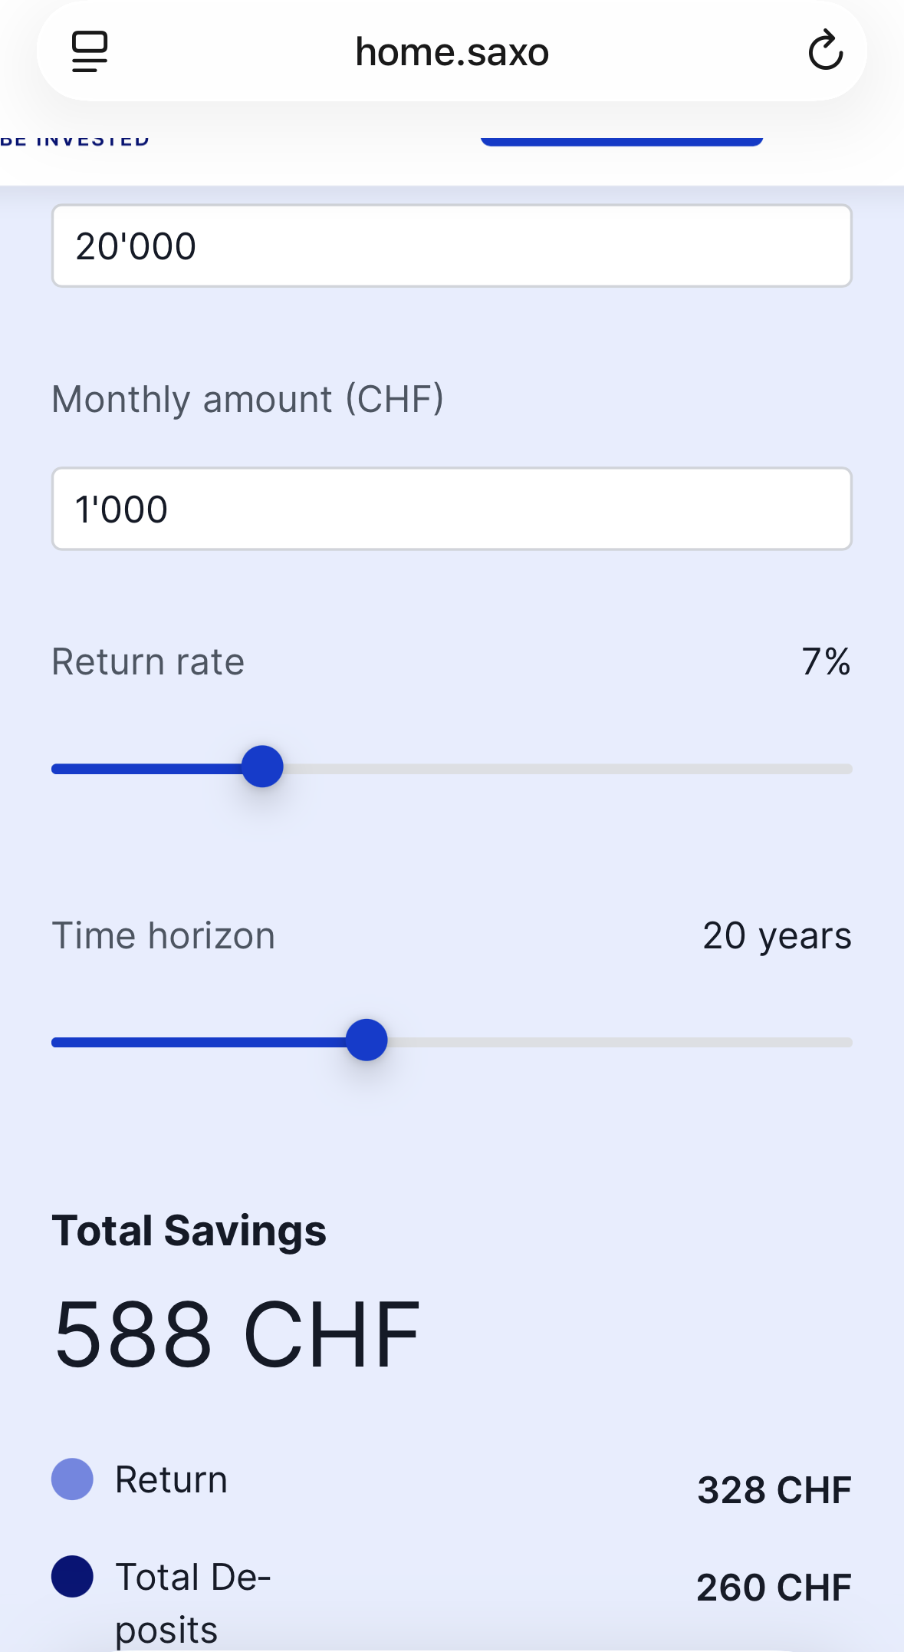This screenshot has width=904, height=1652.
Task: Click the Time horizon slider handle
Action: click(x=367, y=1040)
